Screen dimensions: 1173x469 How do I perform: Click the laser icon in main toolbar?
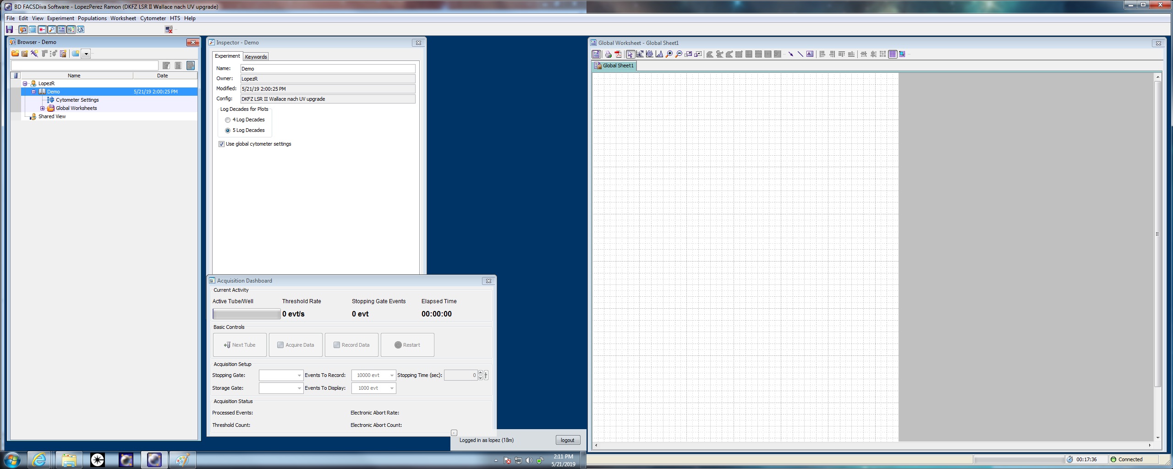[42, 29]
